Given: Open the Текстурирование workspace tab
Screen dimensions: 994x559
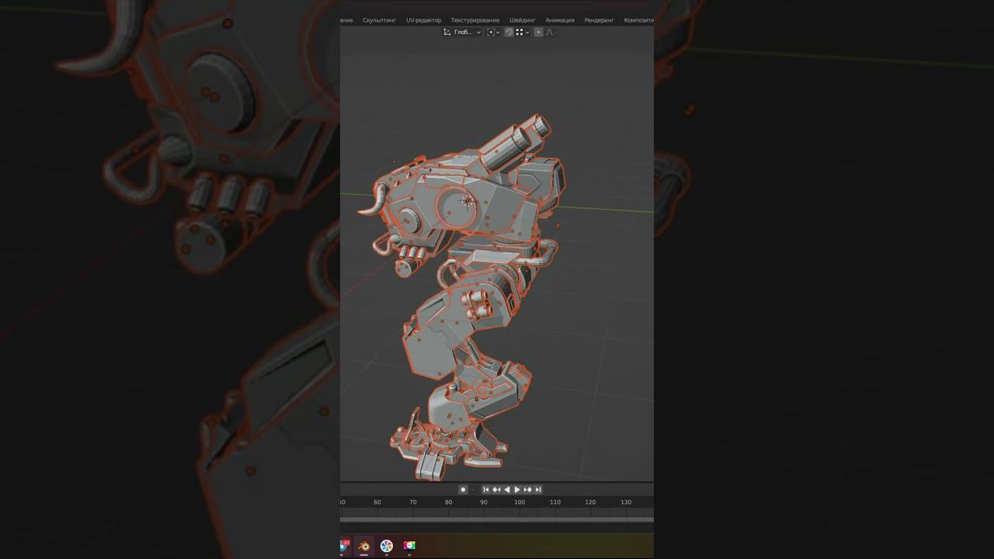Looking at the screenshot, I should click(475, 20).
